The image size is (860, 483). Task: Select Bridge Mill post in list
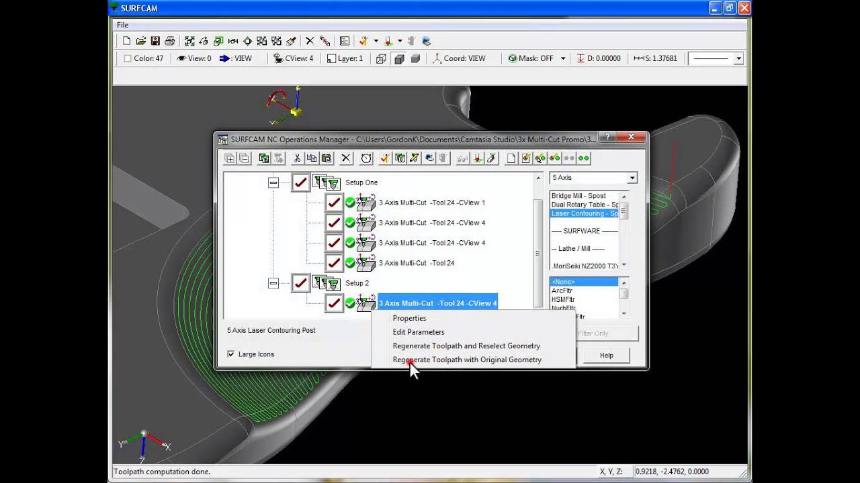(x=584, y=196)
